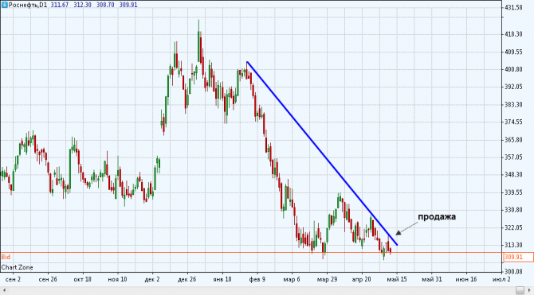This screenshot has height=295, width=534.
Task: Click the horizontal scrollbar thumb
Action: pyautogui.click(x=520, y=290)
